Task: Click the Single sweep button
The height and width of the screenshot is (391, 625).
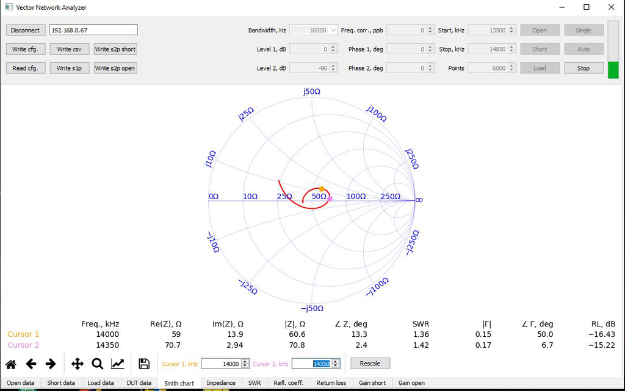Action: (x=583, y=30)
